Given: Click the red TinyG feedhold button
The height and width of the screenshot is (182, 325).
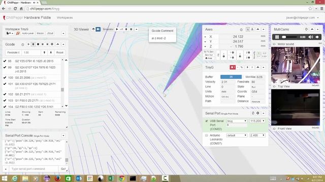Looking at the screenshot, I should point(233,67).
